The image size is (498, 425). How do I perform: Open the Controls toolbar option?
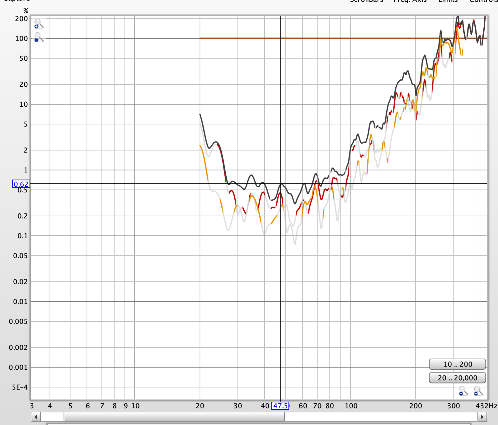(x=483, y=1)
